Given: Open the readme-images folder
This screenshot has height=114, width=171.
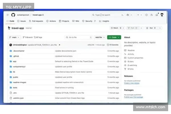Looking at the screenshot, I should (x=19, y=82).
